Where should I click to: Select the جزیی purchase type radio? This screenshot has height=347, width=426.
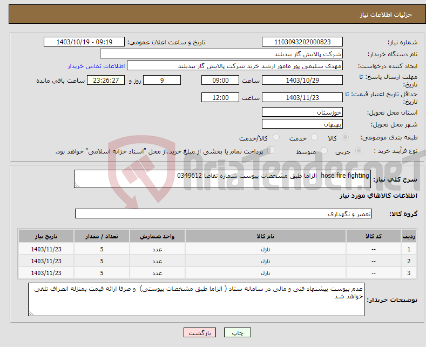[x=359, y=150]
